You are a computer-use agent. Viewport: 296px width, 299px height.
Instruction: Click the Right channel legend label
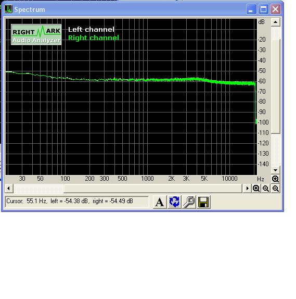94,38
